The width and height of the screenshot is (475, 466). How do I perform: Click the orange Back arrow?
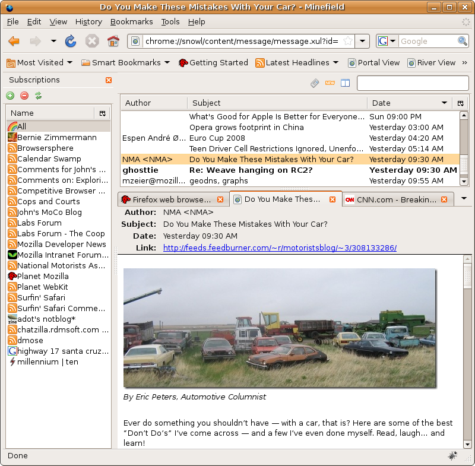14,41
